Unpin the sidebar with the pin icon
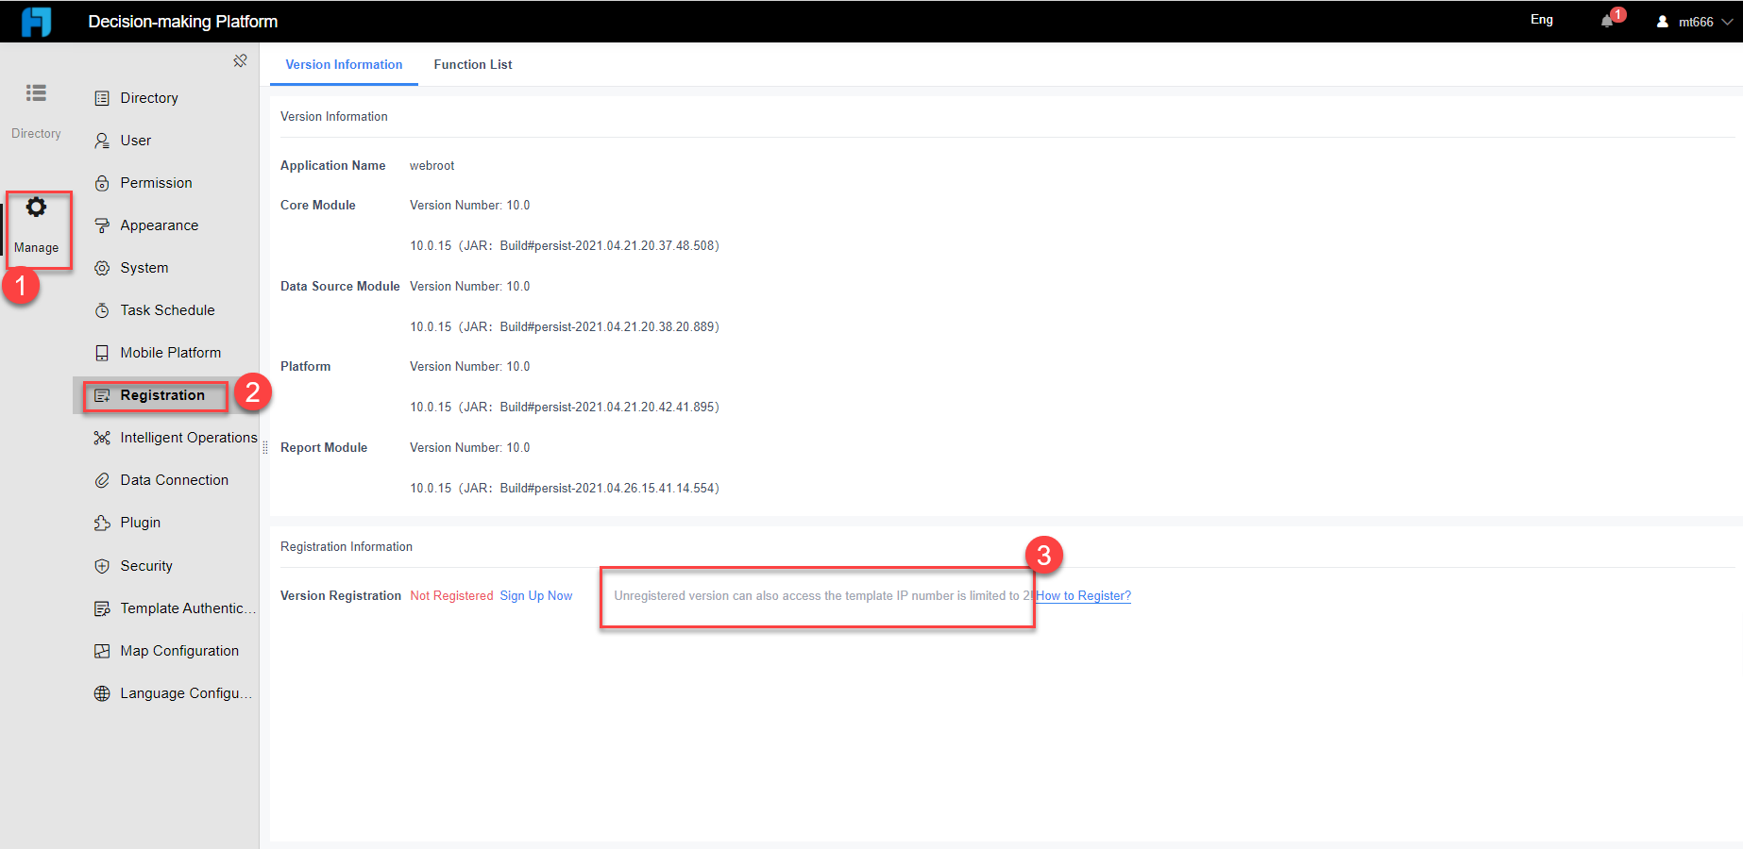Image resolution: width=1743 pixels, height=849 pixels. tap(240, 59)
